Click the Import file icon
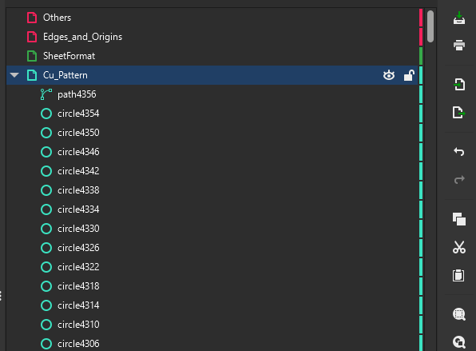 [459, 84]
